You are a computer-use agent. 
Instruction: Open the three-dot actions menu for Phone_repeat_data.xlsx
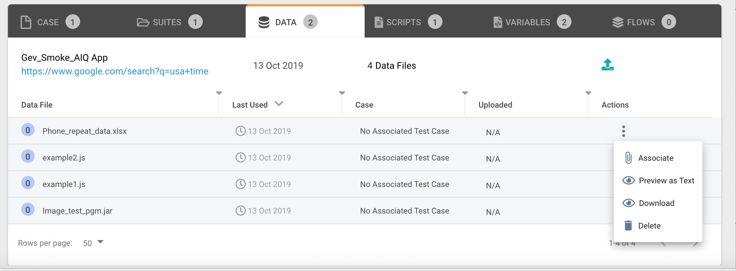click(623, 131)
